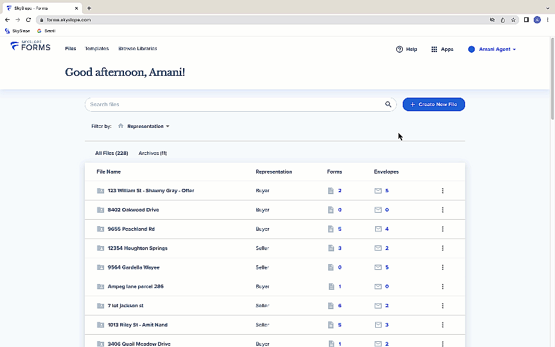Click forms document icon for 7 lot Jackson st
This screenshot has width=555, height=347.
point(331,306)
